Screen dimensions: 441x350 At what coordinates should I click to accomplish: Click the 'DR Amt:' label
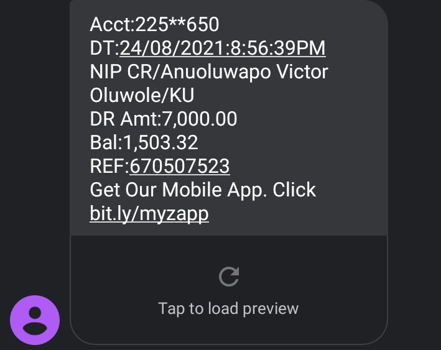[126, 119]
